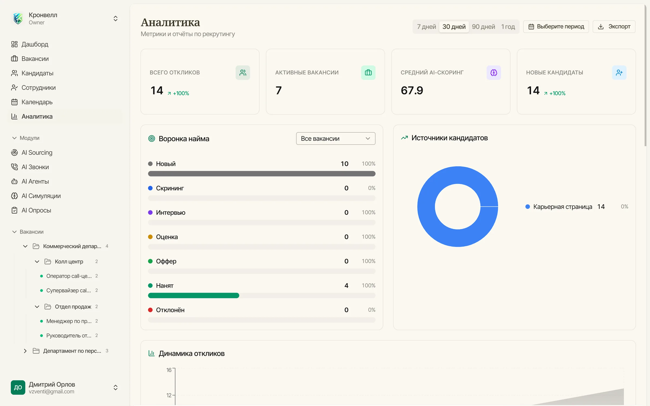
Task: Click the Скрининг stage row label
Action: 170,188
